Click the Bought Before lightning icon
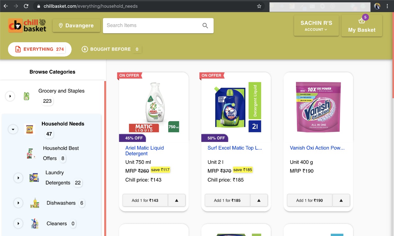 click(x=85, y=49)
